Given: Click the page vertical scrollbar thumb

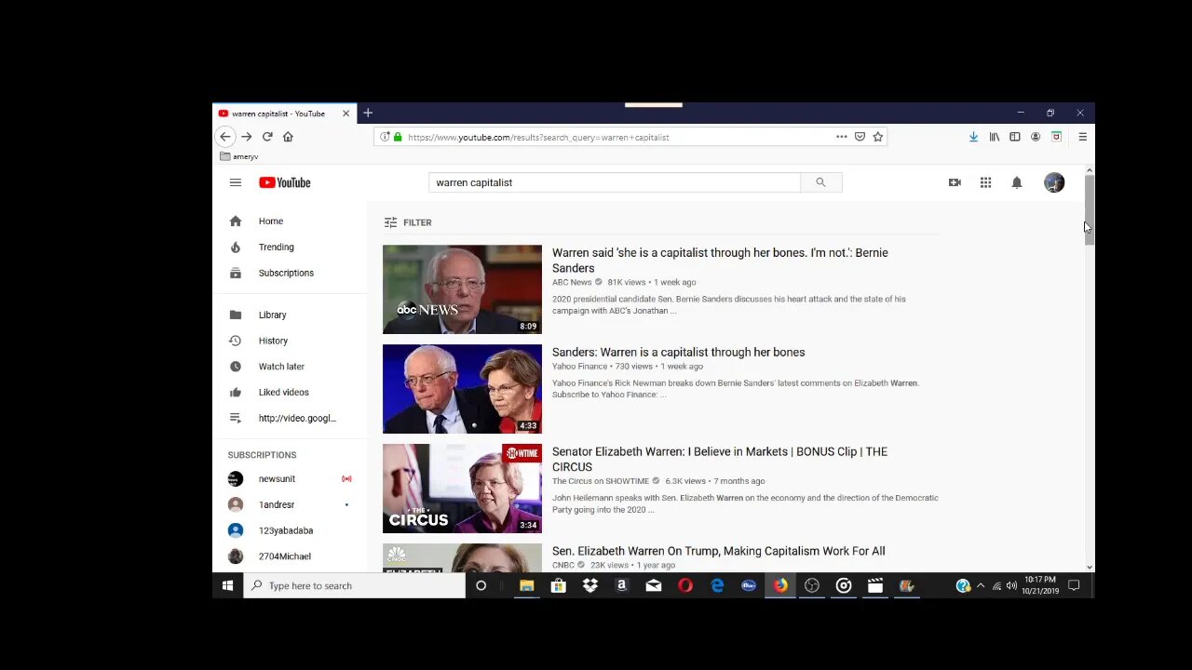Looking at the screenshot, I should coord(1089,210).
